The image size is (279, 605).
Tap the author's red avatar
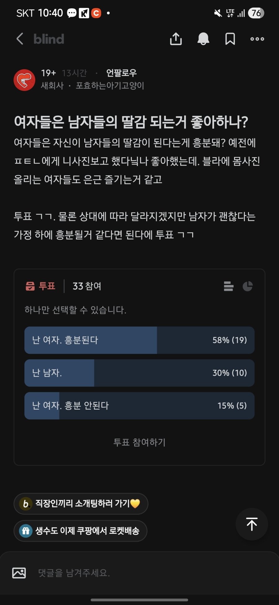click(24, 80)
